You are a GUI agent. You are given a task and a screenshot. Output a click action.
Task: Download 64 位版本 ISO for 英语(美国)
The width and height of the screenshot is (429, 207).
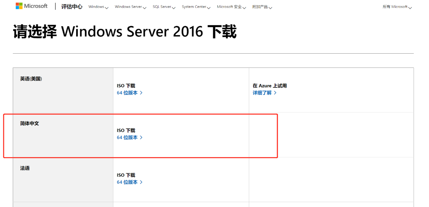point(130,93)
